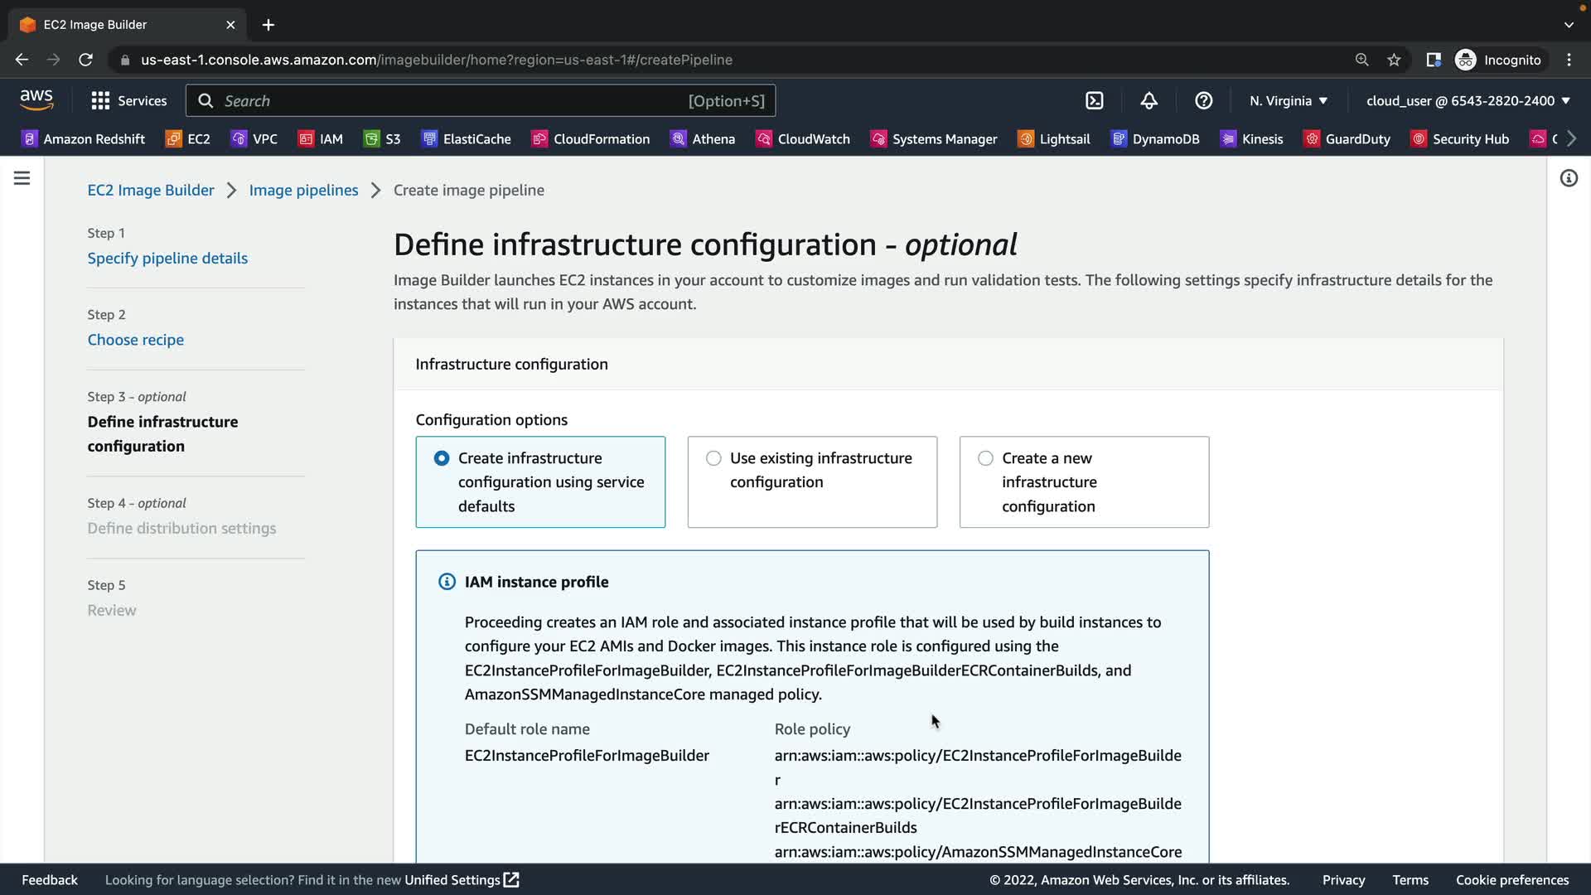Expand the N. Virginia region dropdown
Screen dimensions: 1591x895
tap(1288, 100)
